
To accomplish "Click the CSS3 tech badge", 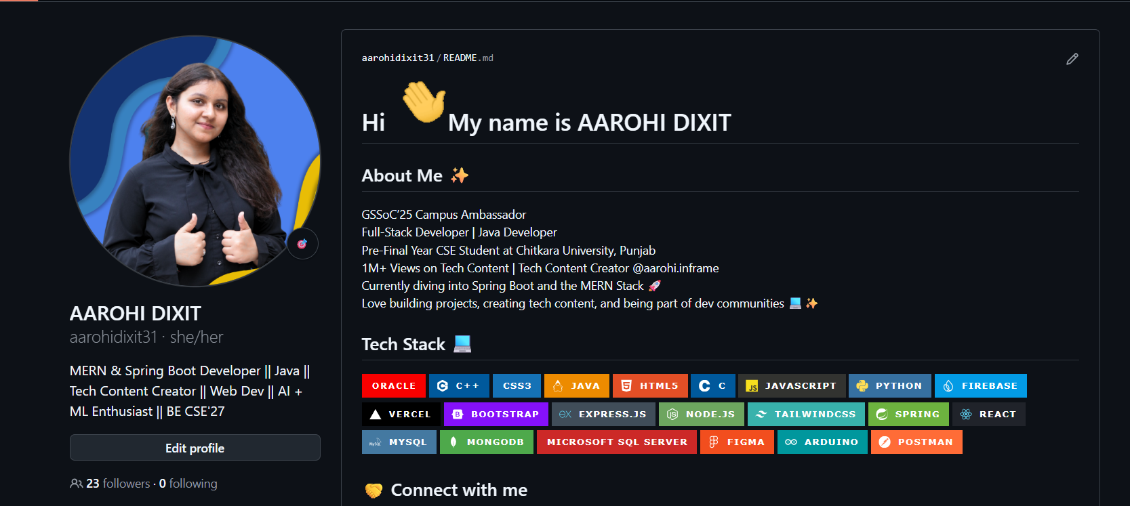I will [517, 385].
